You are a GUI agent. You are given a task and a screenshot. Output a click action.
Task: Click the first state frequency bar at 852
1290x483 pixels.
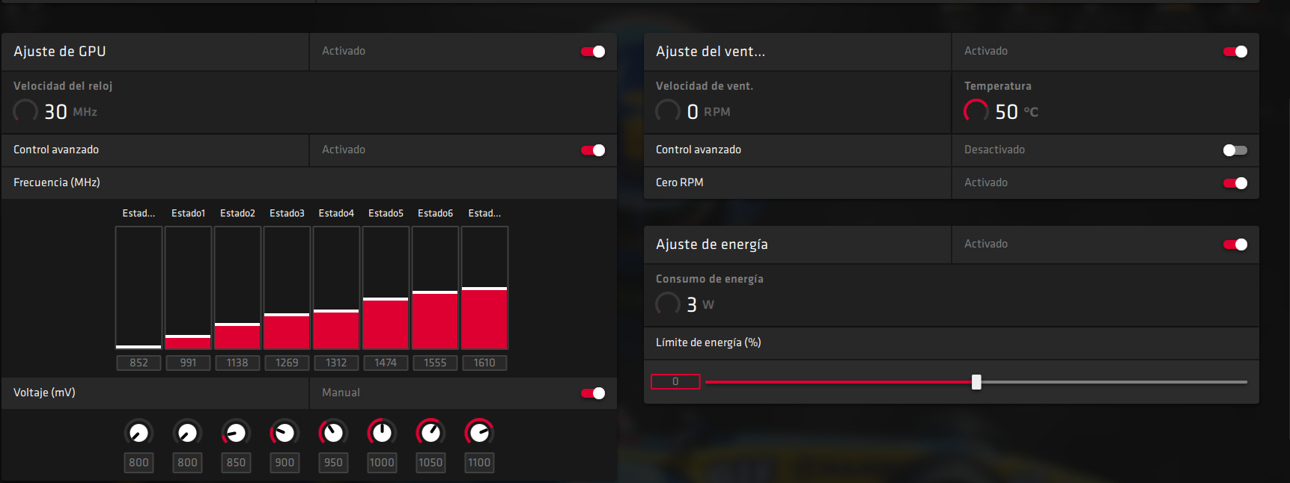point(139,288)
